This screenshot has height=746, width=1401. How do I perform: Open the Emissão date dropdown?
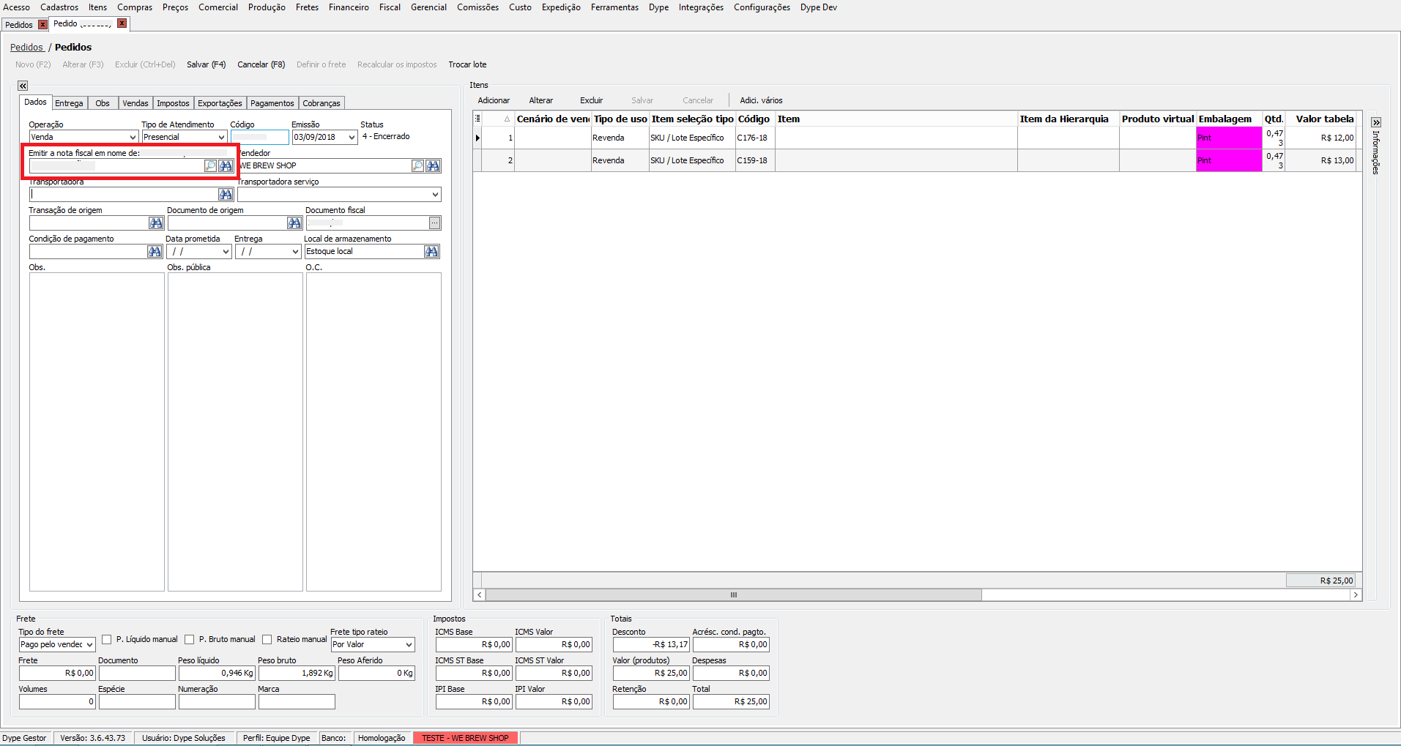click(352, 138)
